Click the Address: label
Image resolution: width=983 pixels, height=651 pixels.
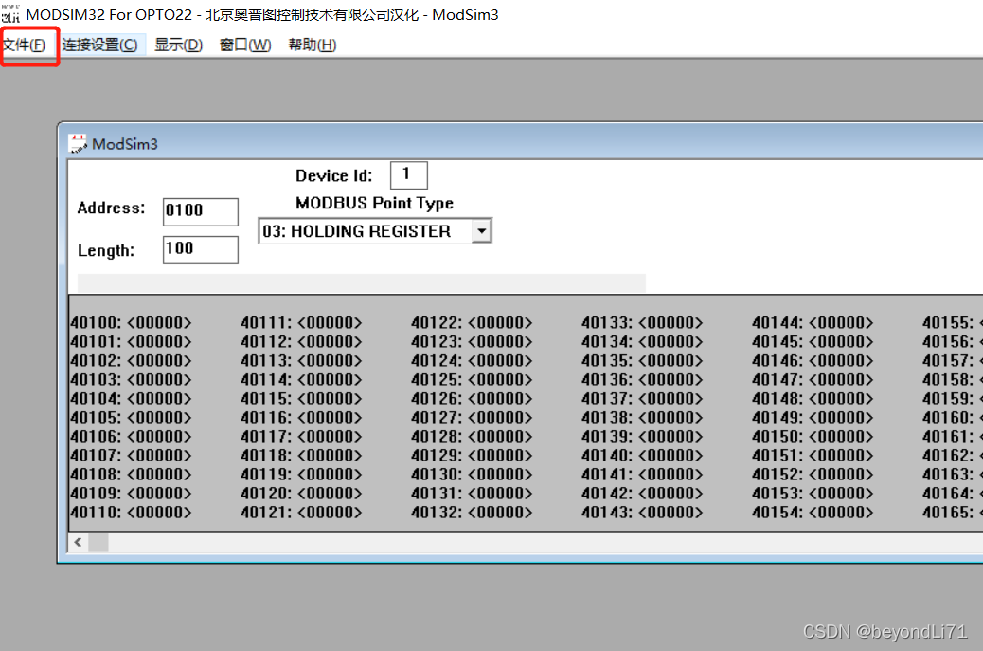click(111, 208)
